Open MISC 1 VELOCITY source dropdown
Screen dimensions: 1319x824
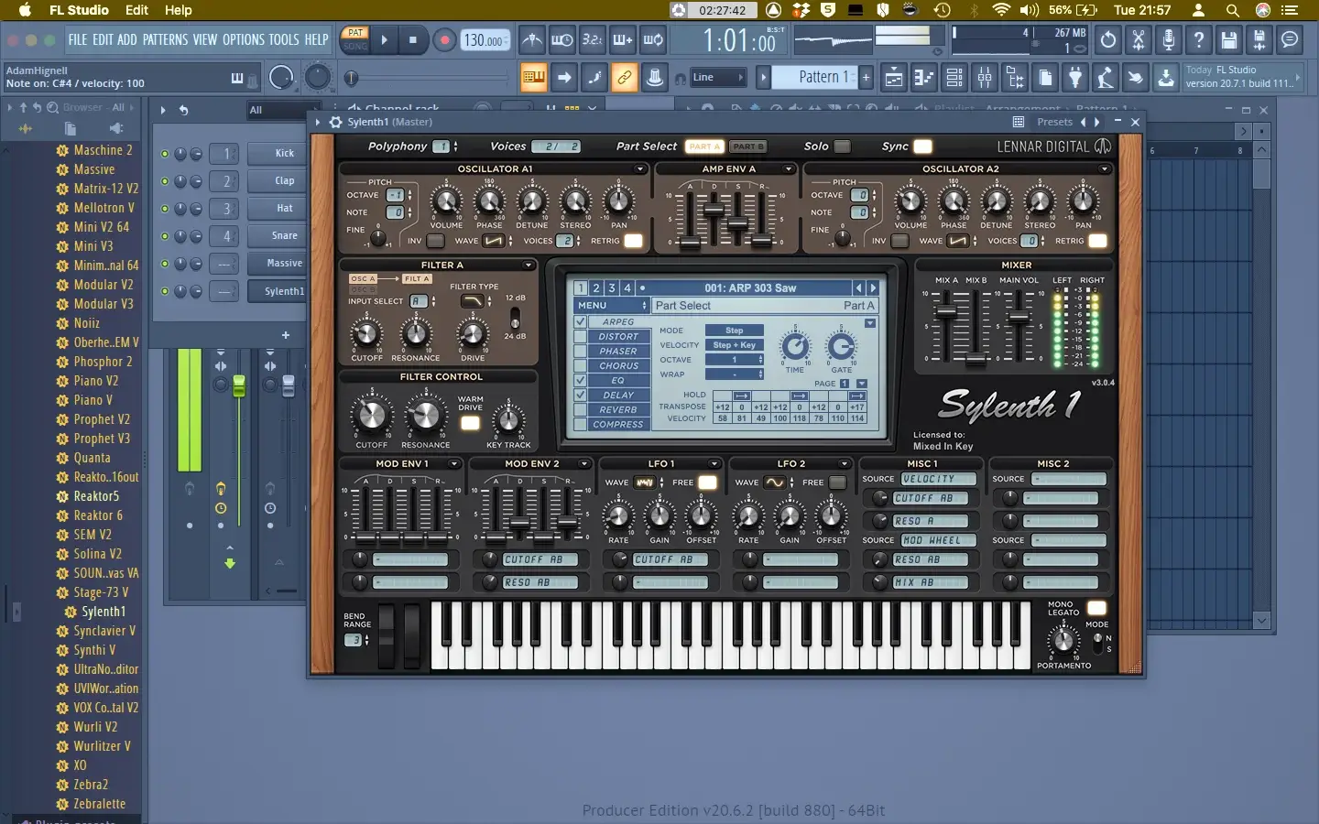tap(938, 479)
